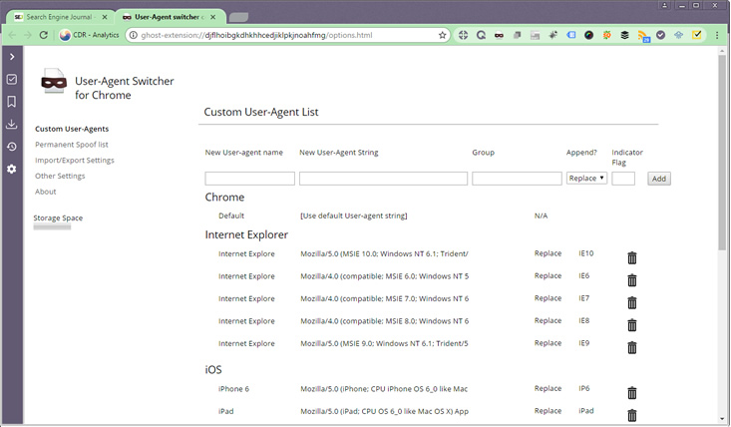Delete the IE10 user-agent entry
This screenshot has width=731, height=427.
(632, 257)
